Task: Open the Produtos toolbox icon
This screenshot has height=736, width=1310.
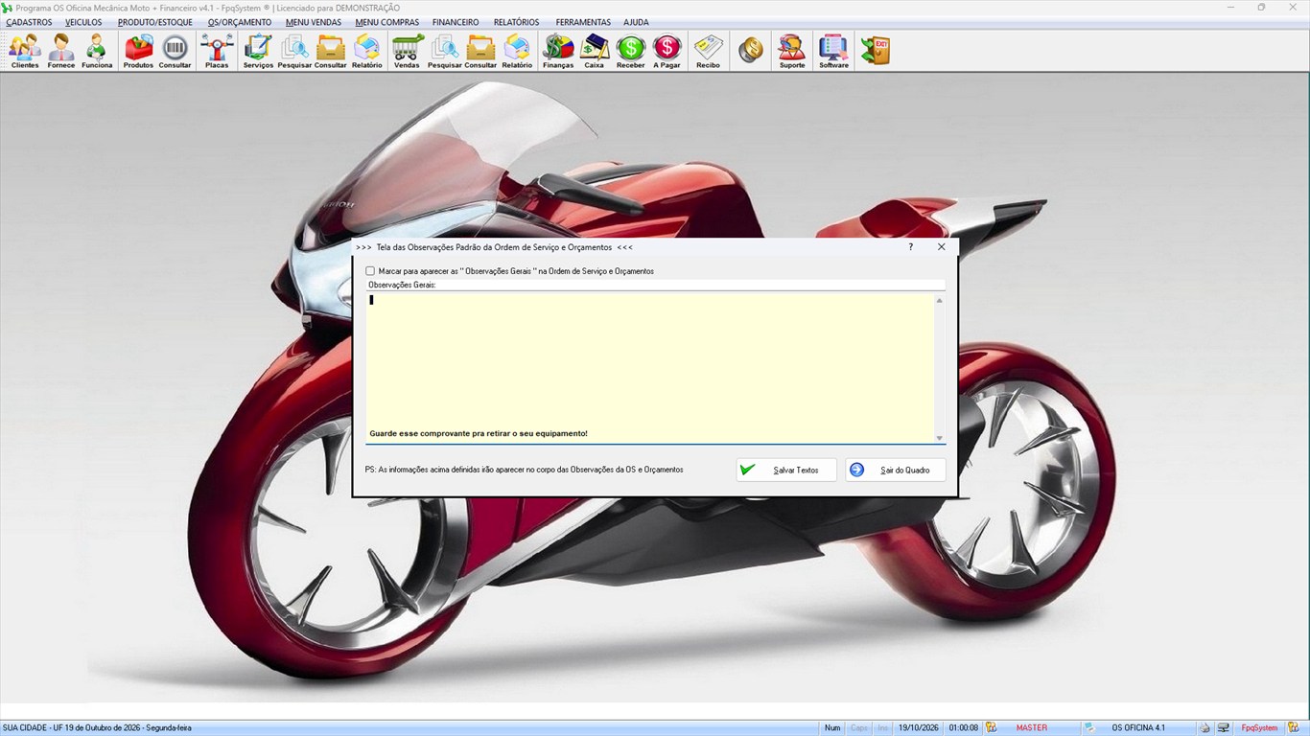Action: 138,51
